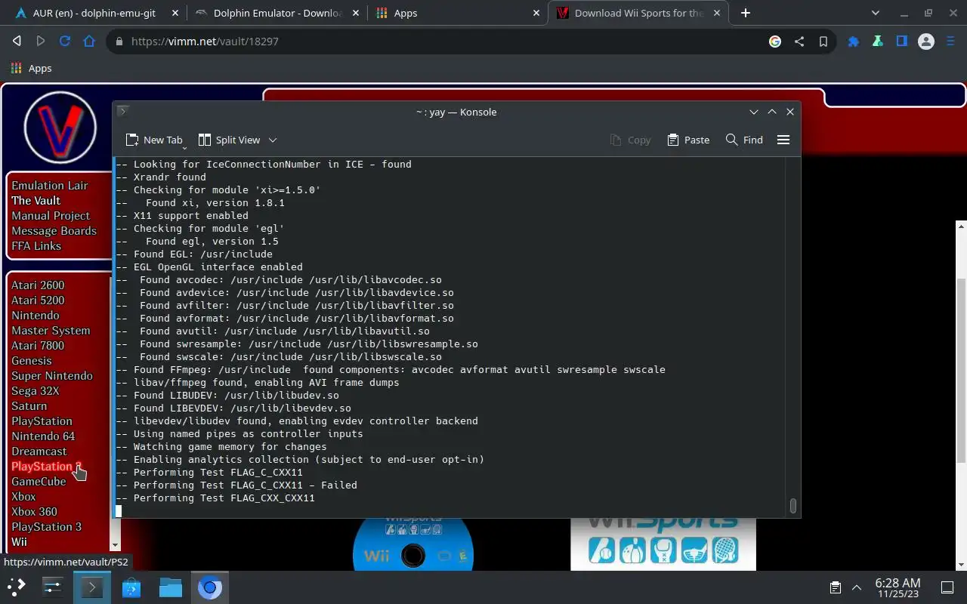Click the Konsole scrollbar handle

792,506
